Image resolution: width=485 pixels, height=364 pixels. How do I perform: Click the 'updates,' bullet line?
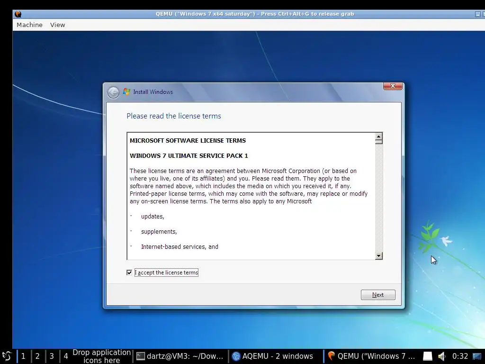coord(153,216)
